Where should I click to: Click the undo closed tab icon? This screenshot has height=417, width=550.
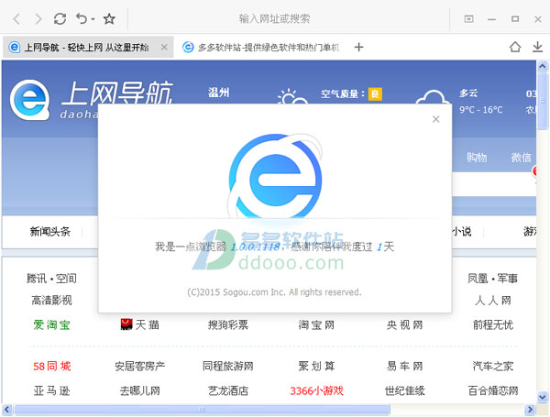coord(82,18)
